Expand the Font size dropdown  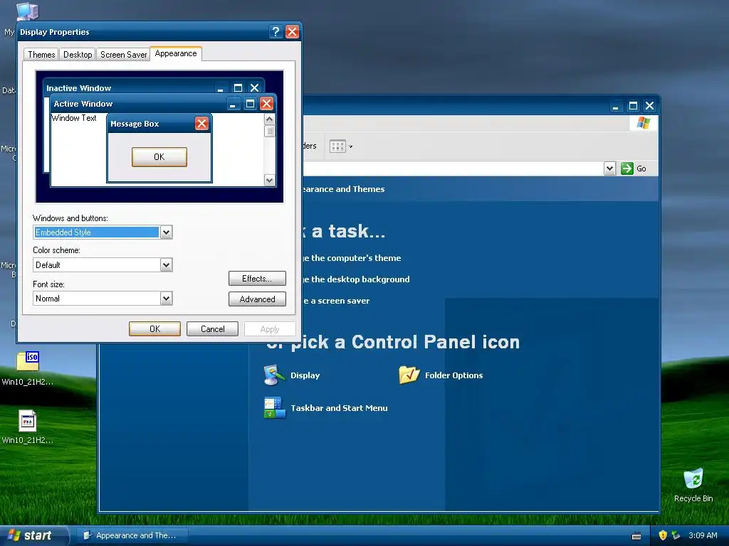point(166,299)
